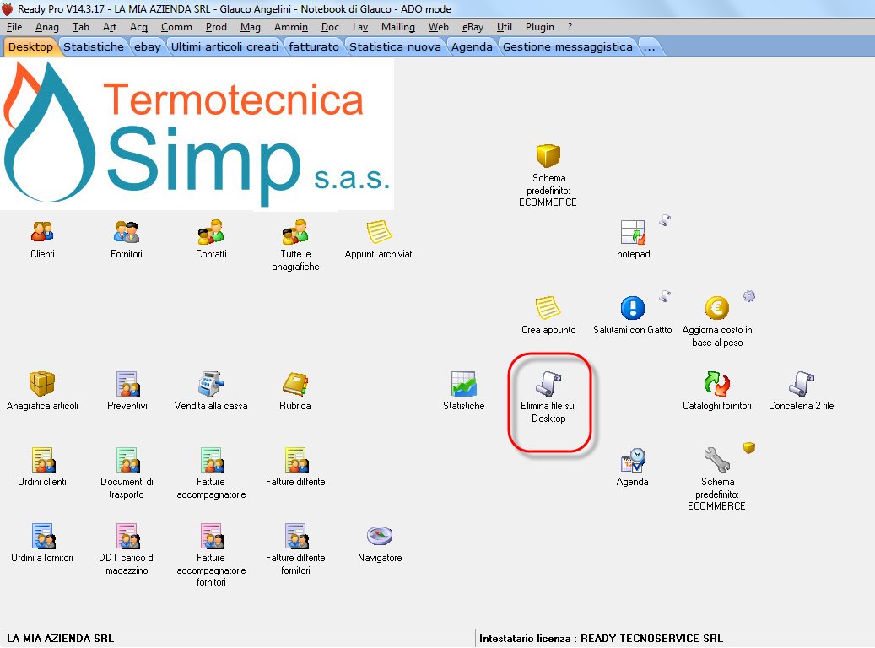This screenshot has height=648, width=875.
Task: Switch to Ultimi articoli creati tab
Action: [x=225, y=47]
